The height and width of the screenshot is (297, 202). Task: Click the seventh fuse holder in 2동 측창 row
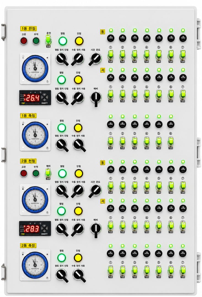coord(183,253)
